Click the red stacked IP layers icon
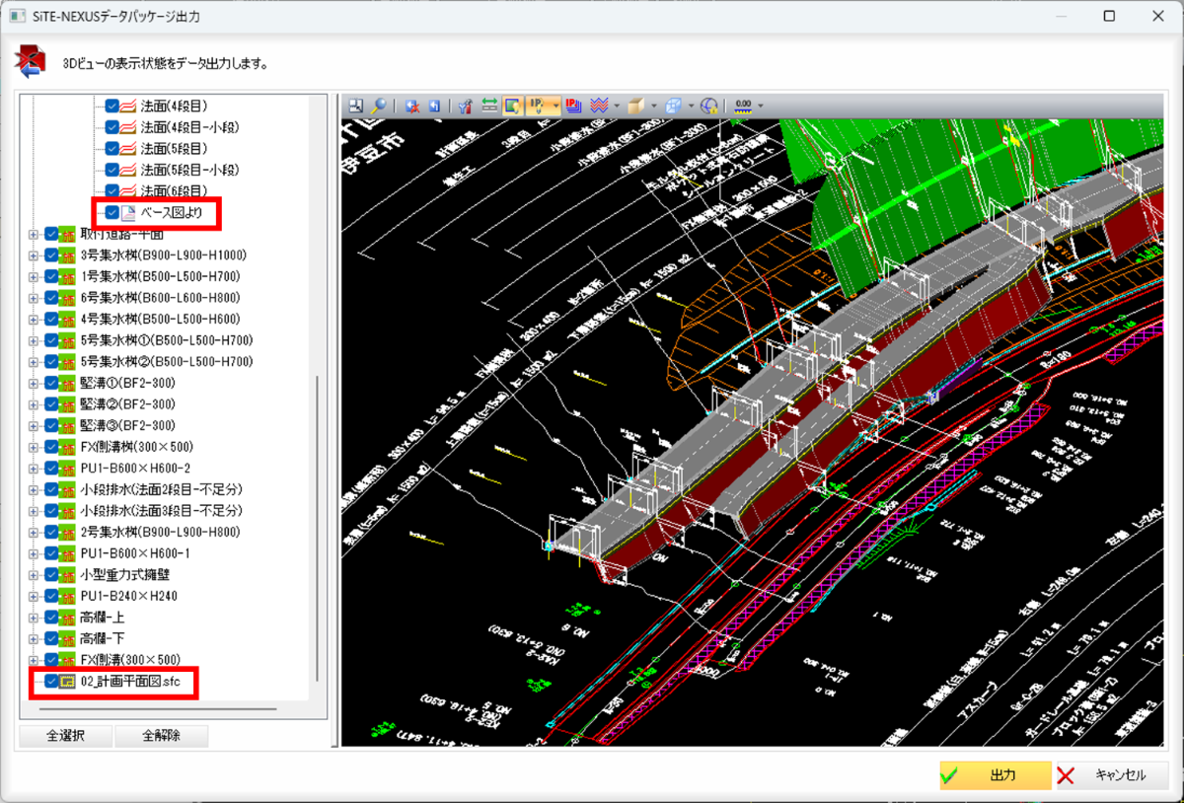1184x803 pixels. point(574,106)
